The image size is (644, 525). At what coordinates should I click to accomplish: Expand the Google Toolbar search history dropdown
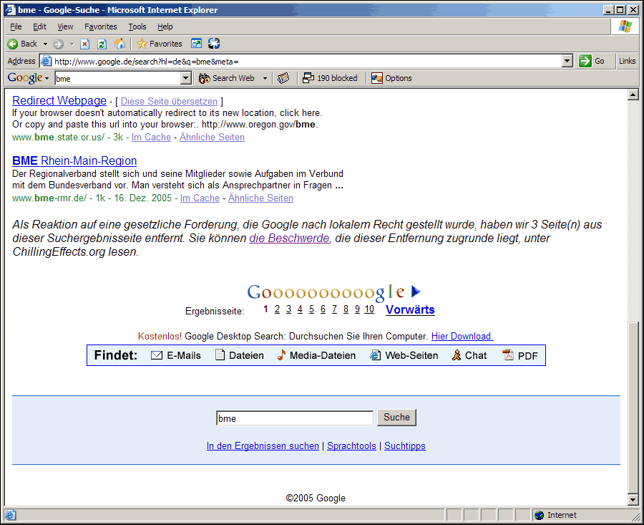[186, 78]
